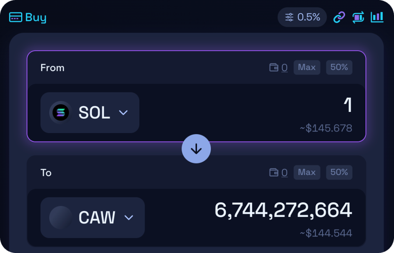The width and height of the screenshot is (394, 253).
Task: Open the SOL token selector dropdown
Action: [x=90, y=113]
